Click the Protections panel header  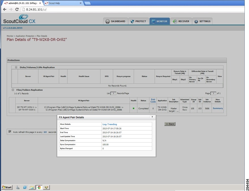click(x=117, y=60)
